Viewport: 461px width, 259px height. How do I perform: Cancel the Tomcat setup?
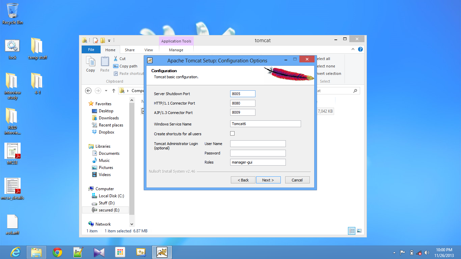click(297, 180)
